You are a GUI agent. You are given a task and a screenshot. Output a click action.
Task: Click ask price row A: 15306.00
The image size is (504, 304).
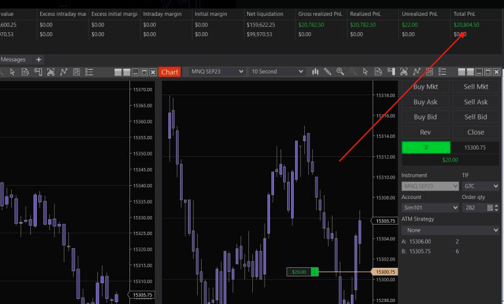coord(430,242)
